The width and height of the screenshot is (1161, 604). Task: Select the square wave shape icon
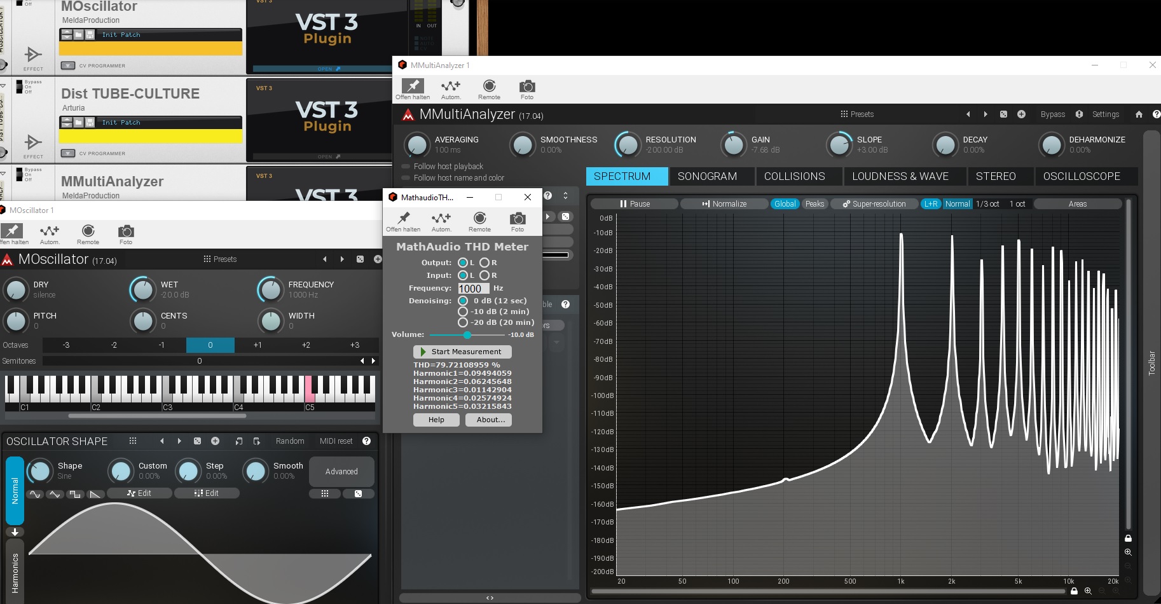click(x=76, y=494)
